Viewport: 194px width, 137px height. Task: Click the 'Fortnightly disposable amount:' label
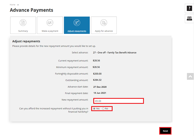(x=72, y=74)
